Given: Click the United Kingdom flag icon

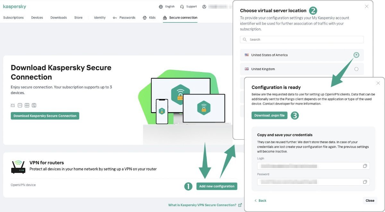Looking at the screenshot, I should tap(247, 69).
